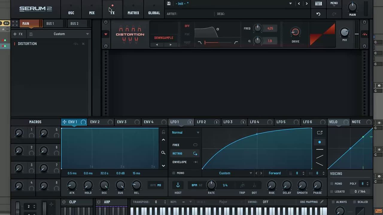Viewport: 383px width, 215px height.
Task: Load the next preset arrow
Action: [x=306, y=4]
